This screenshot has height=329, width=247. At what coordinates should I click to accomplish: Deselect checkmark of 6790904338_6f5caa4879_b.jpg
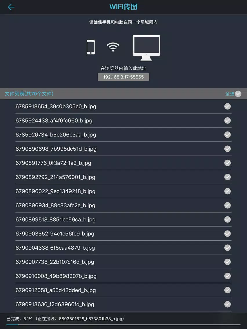pos(228,248)
